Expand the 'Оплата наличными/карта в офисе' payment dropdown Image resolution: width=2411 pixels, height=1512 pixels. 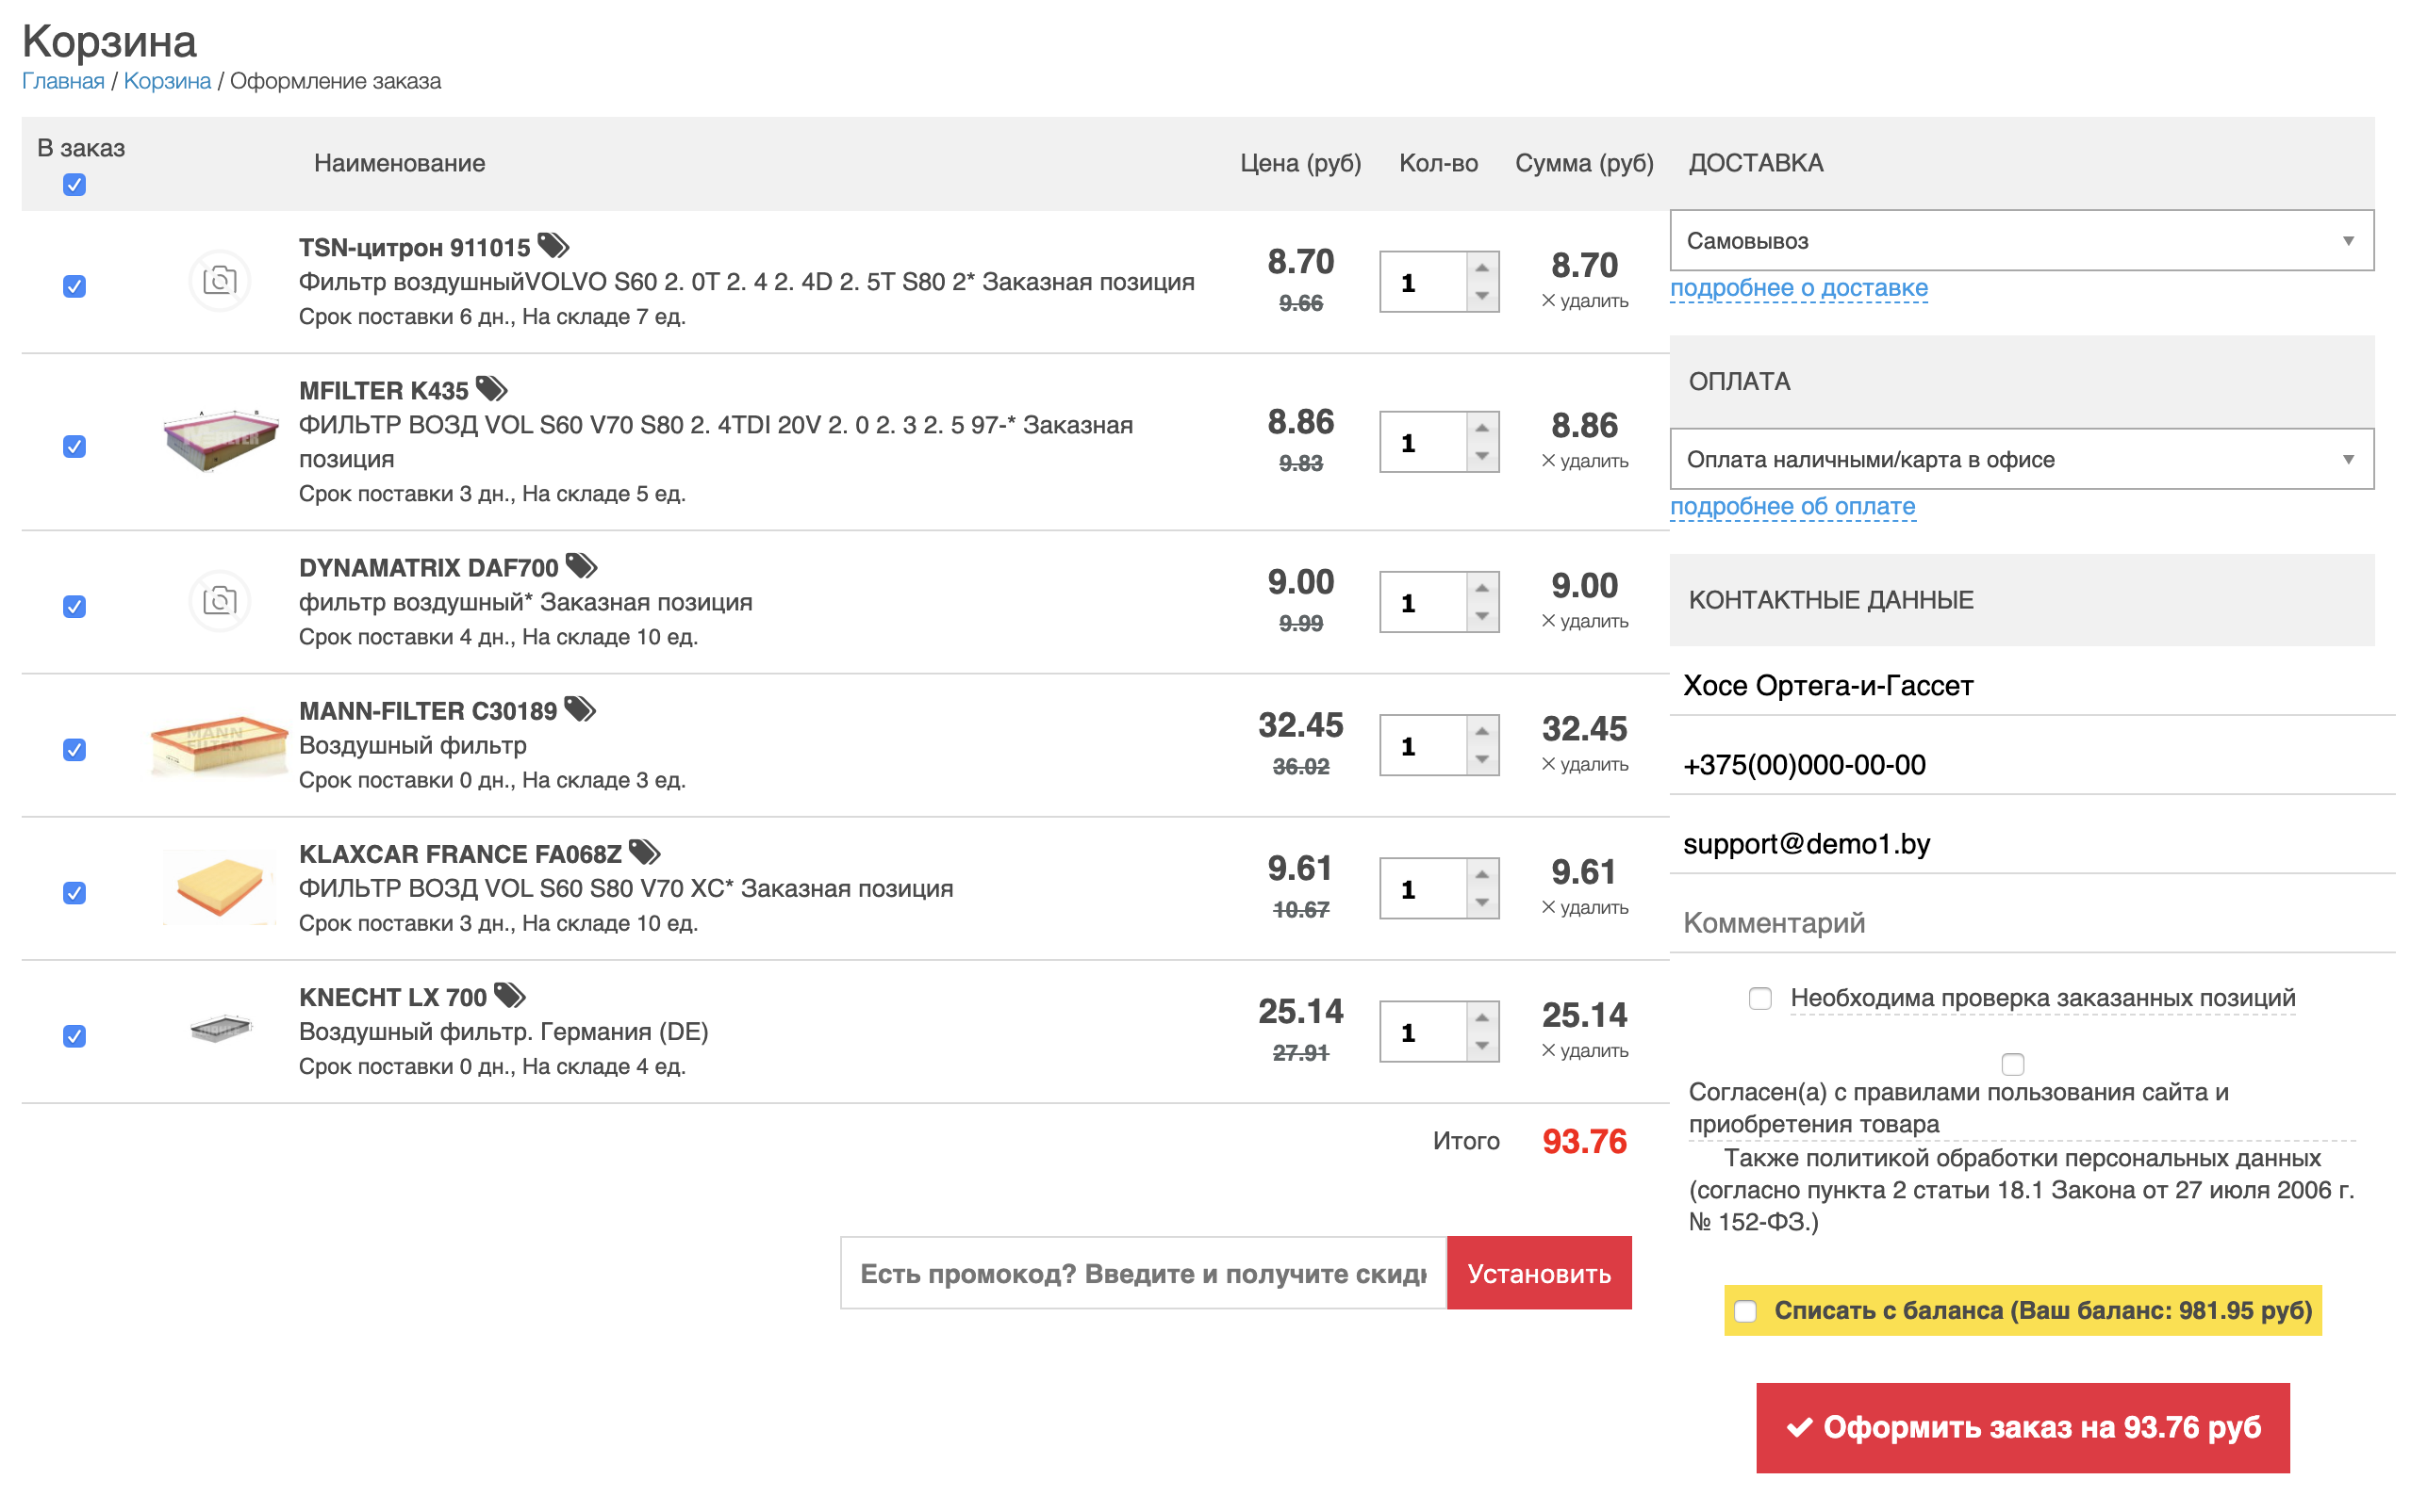(2020, 459)
